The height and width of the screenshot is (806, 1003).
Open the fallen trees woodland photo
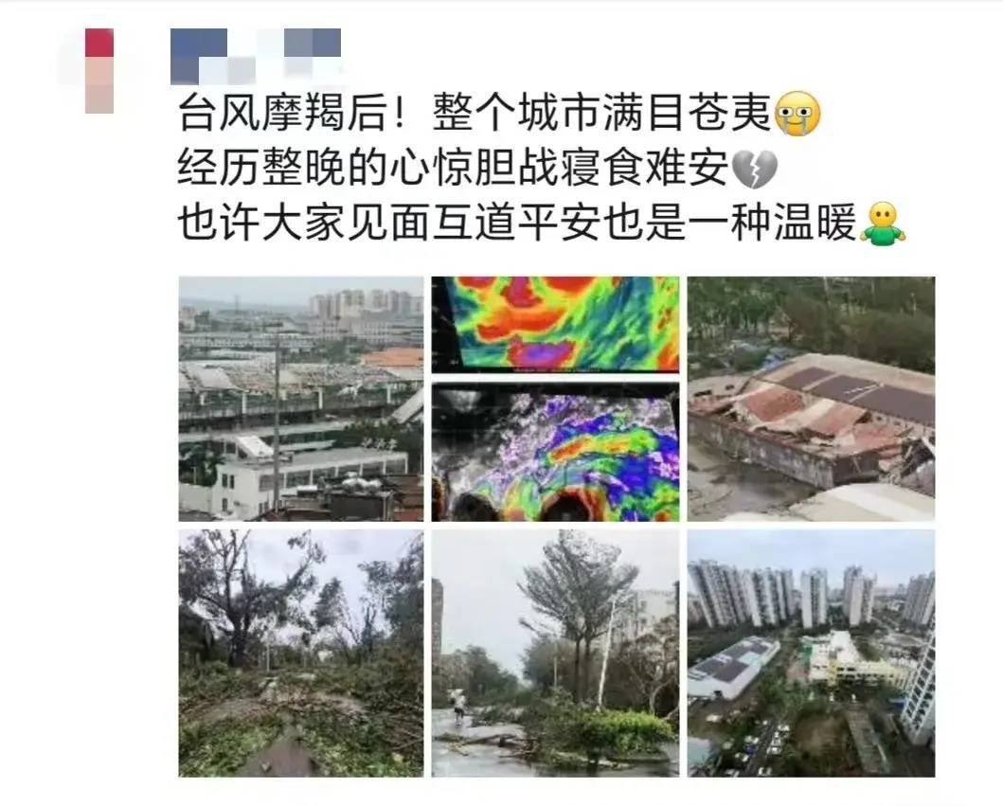[x=300, y=654]
